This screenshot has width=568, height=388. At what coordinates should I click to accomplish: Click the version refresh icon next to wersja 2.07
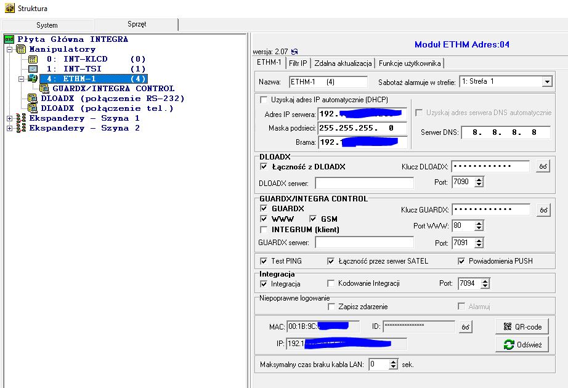294,52
